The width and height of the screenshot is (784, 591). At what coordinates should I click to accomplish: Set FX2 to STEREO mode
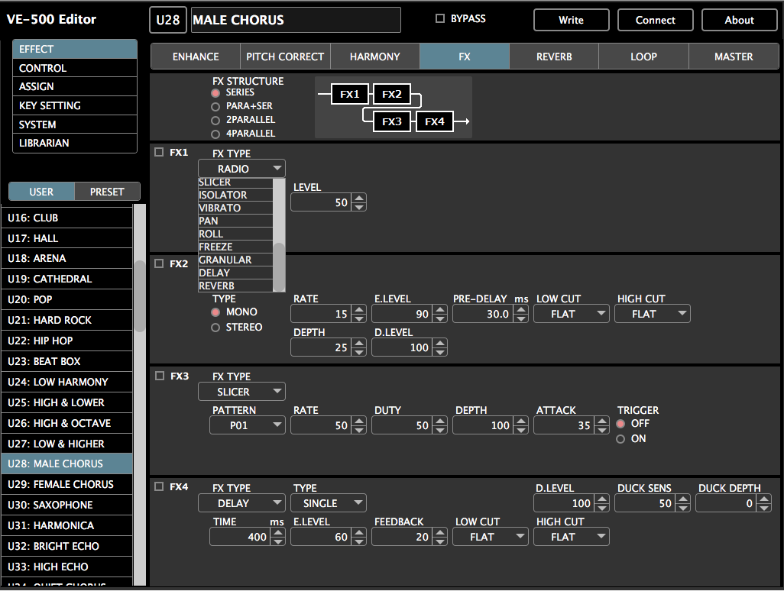[x=217, y=327]
